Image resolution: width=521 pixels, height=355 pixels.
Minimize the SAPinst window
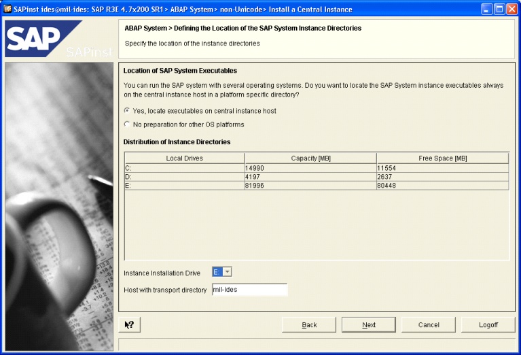pyautogui.click(x=487, y=9)
